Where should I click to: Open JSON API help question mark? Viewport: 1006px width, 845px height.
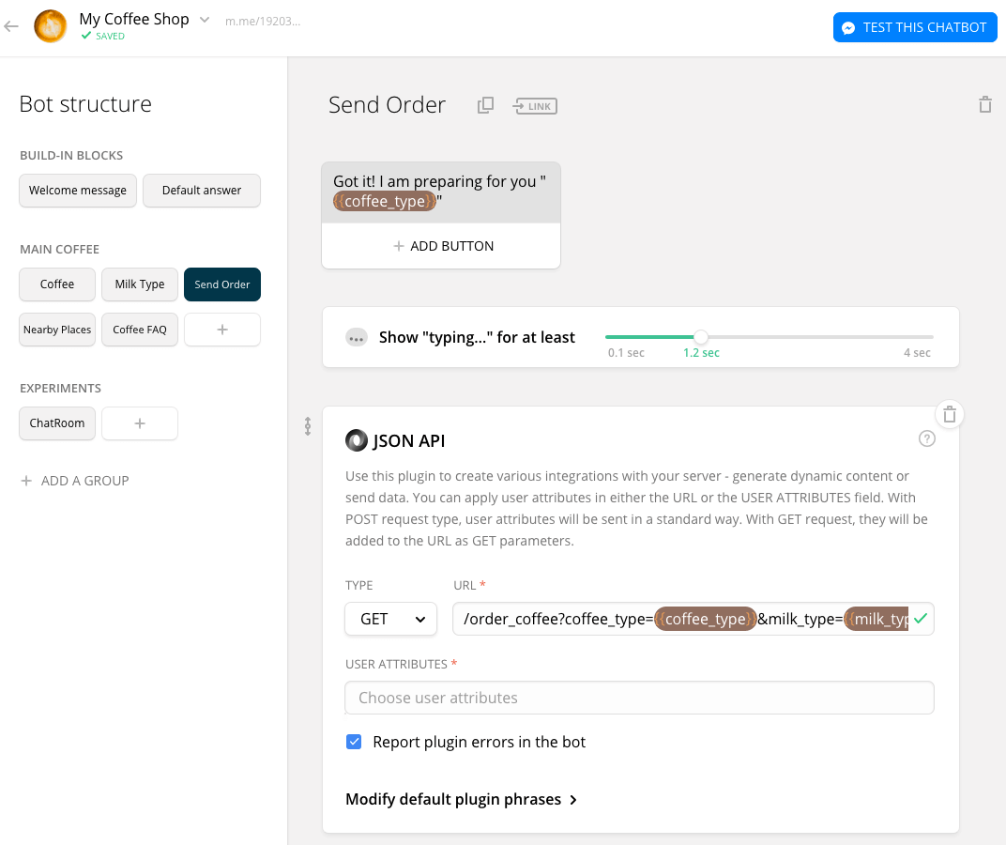926,438
